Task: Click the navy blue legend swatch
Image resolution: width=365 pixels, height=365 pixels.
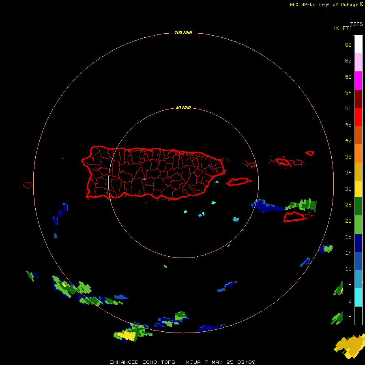Action: pos(358,243)
